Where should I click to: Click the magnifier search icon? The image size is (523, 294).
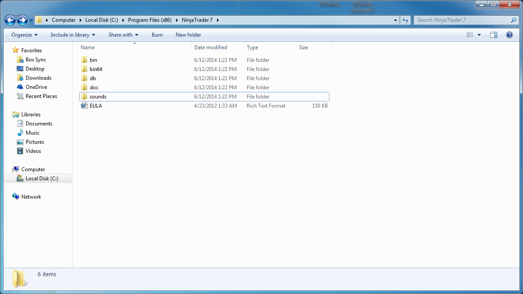(513, 20)
